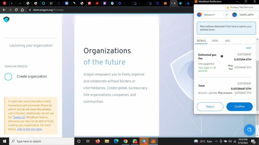The width and height of the screenshot is (259, 145).
Task: Confirm the MetaMask transaction
Action: [239, 106]
